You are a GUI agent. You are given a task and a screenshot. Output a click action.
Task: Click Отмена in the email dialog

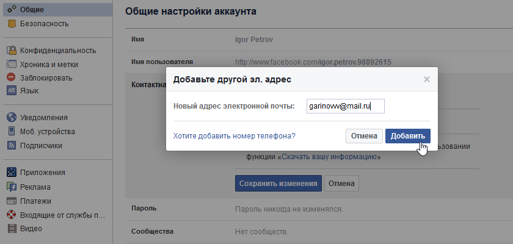(364, 136)
